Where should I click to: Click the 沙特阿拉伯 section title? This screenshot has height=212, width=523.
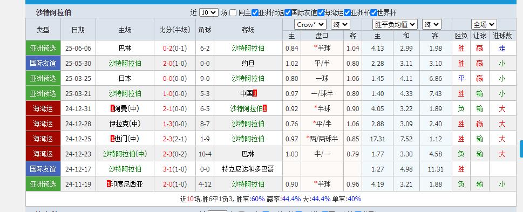click(x=53, y=12)
